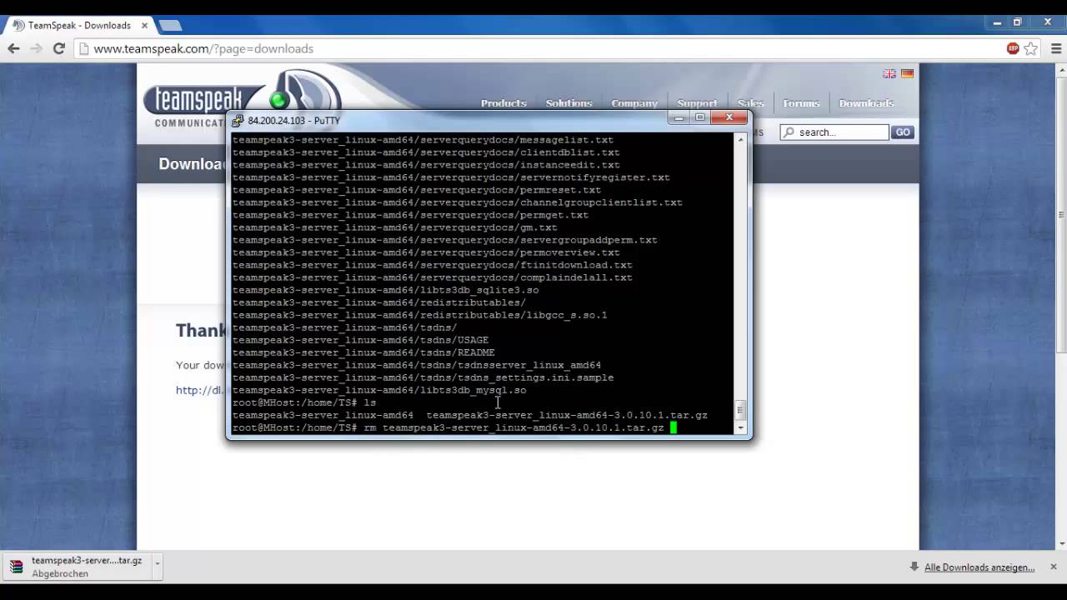Open PuTTY window system menu icon
The height and width of the screenshot is (600, 1067).
click(x=238, y=120)
